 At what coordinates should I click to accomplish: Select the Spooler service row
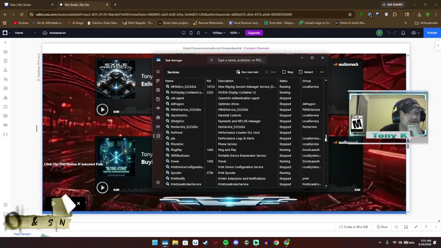coord(245,173)
